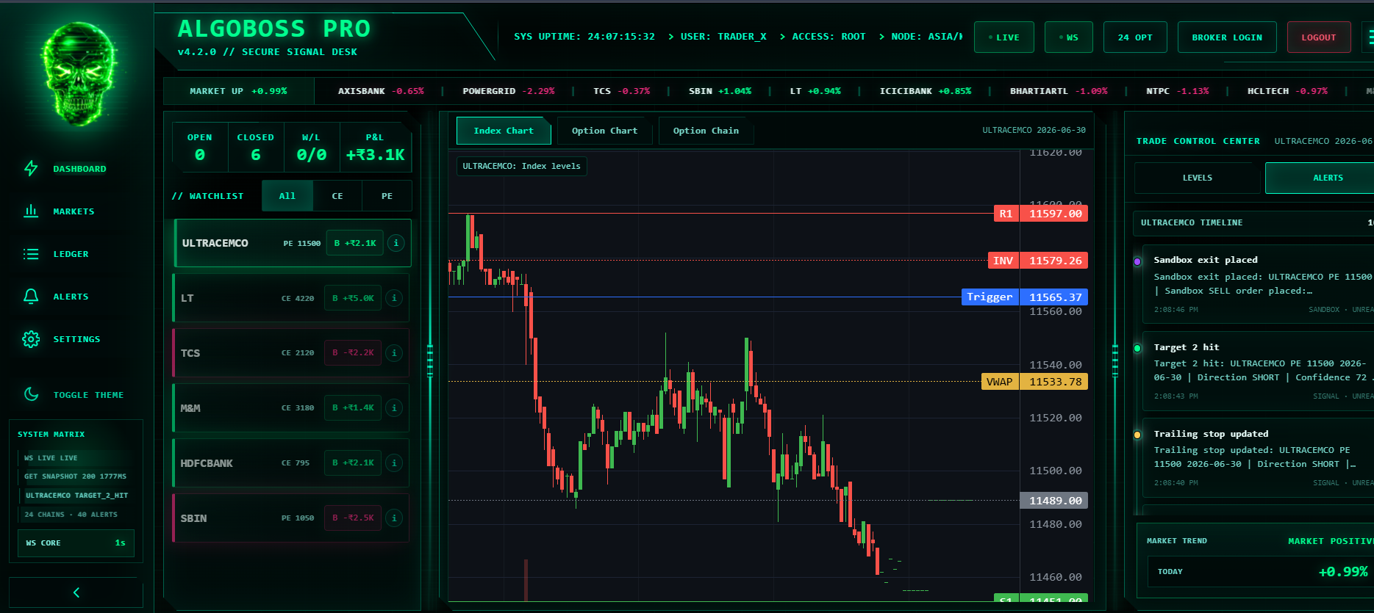Show info icon for HDFCBANK watchlist row
Screen dimensions: 1374x613
(395, 463)
